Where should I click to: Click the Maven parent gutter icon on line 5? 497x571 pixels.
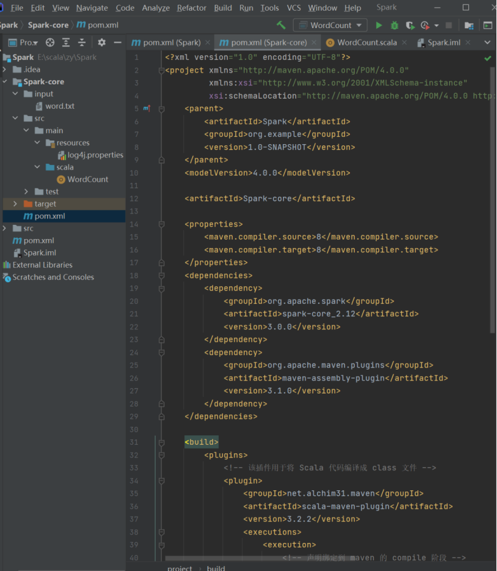click(147, 108)
